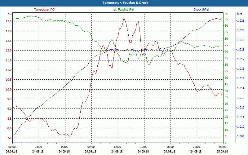Click "20" on the green axis
Screen dimensions: 248x155
[226, 117]
